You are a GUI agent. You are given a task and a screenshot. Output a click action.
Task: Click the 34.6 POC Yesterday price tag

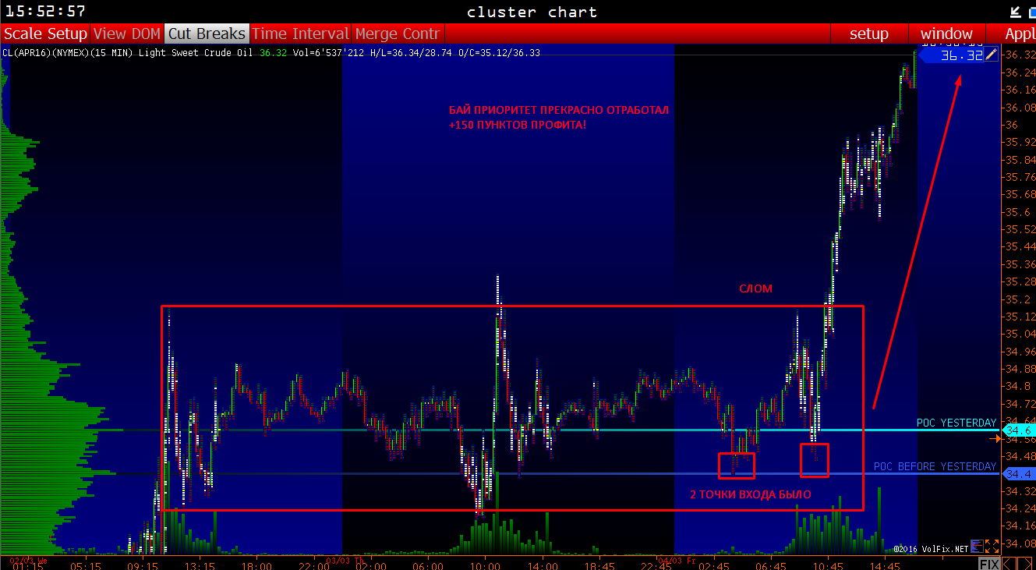[1019, 430]
